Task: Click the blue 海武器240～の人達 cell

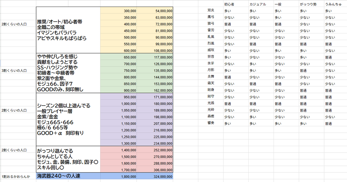Action: coord(68,176)
